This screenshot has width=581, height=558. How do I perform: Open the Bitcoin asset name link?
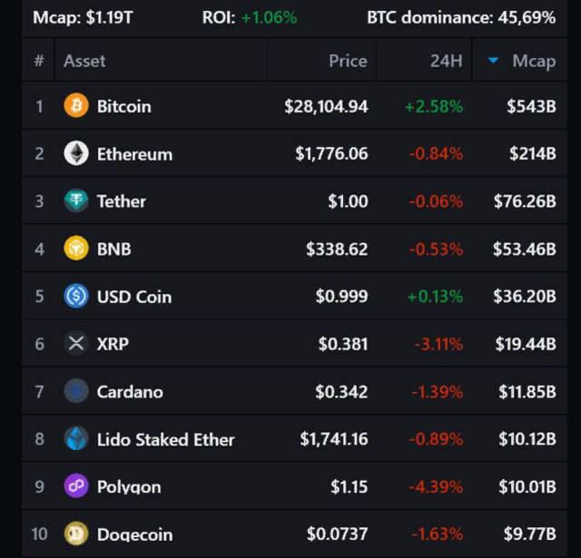(x=124, y=107)
